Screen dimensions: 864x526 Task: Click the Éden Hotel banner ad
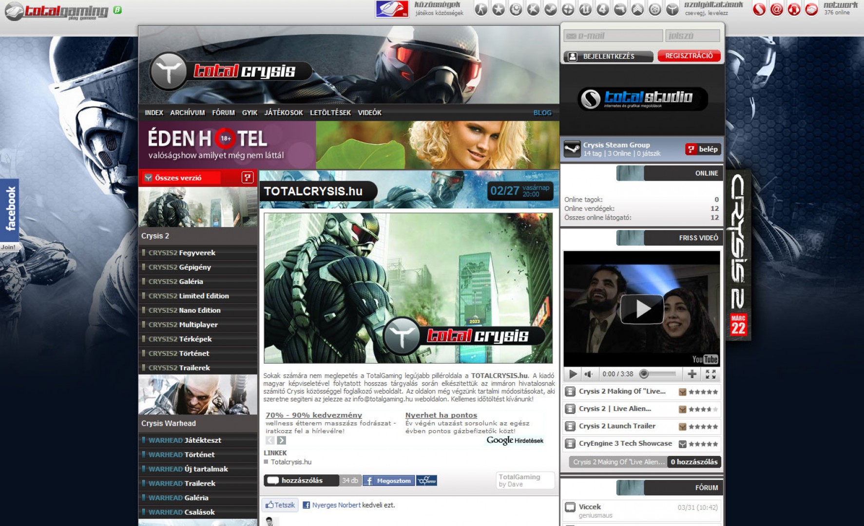tap(349, 145)
